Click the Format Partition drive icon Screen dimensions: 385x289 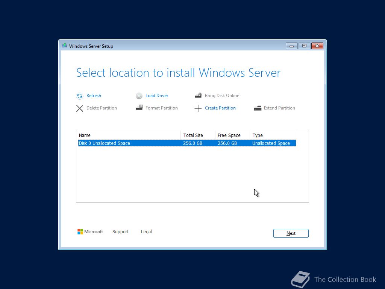139,108
